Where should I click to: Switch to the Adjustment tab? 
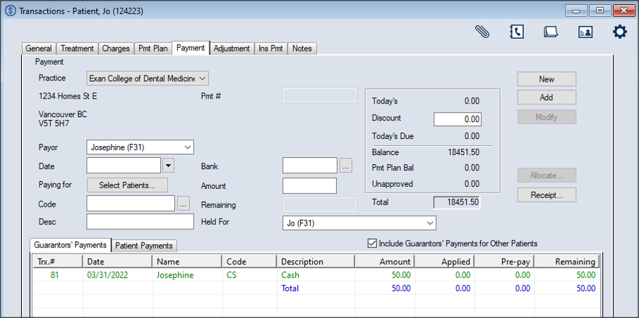tap(232, 49)
